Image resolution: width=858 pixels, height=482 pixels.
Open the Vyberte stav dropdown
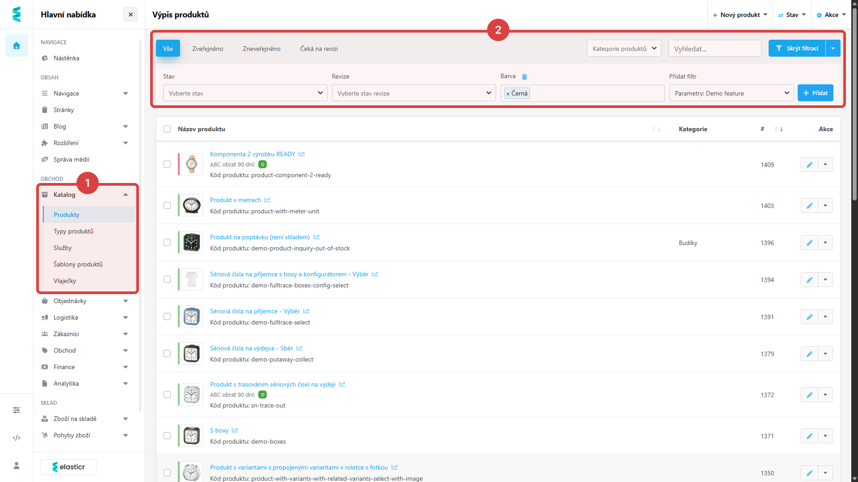coord(245,93)
